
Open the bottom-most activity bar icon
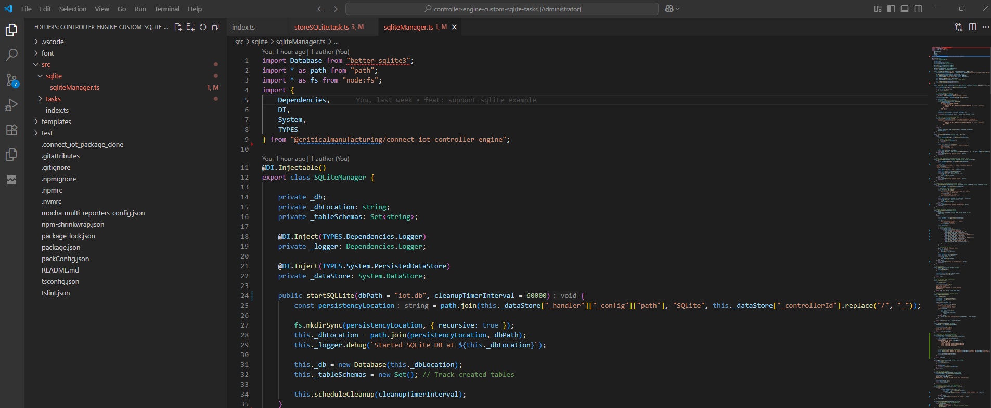[11, 180]
